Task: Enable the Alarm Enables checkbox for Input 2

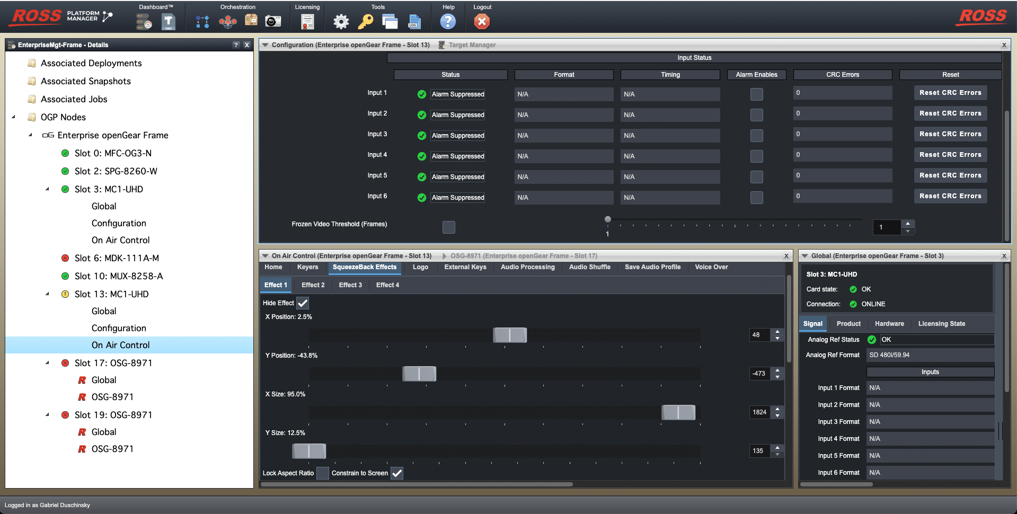Action: click(757, 115)
